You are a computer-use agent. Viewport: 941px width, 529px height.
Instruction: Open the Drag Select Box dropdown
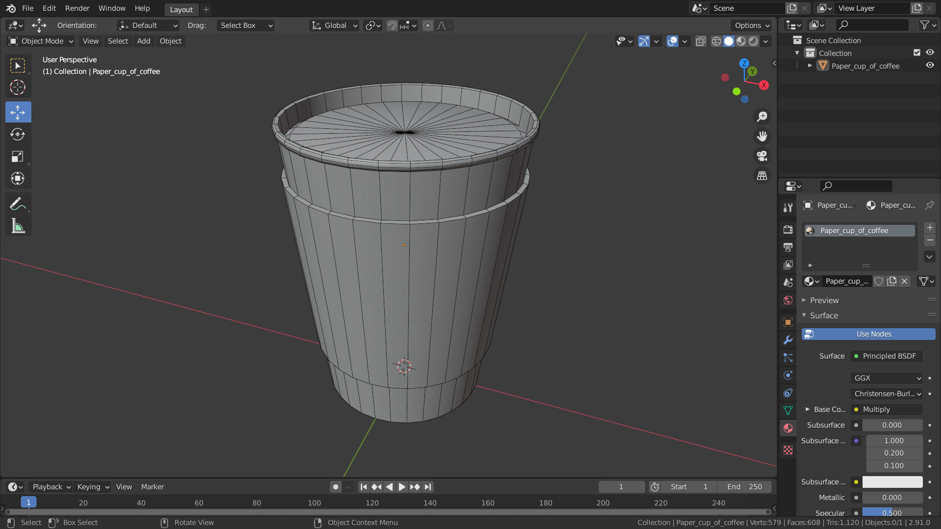(246, 25)
